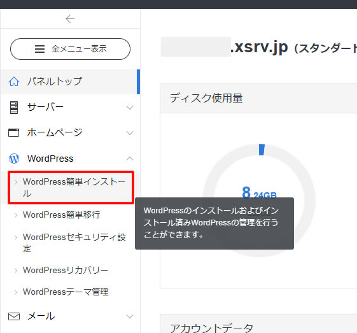Click the 8.24GB disk usage value
This screenshot has height=333, width=357.
[x=260, y=193]
